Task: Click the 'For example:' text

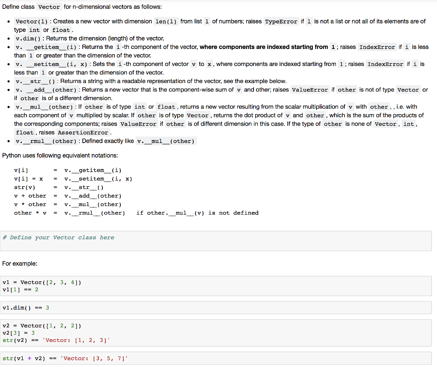Action: [x=20, y=263]
